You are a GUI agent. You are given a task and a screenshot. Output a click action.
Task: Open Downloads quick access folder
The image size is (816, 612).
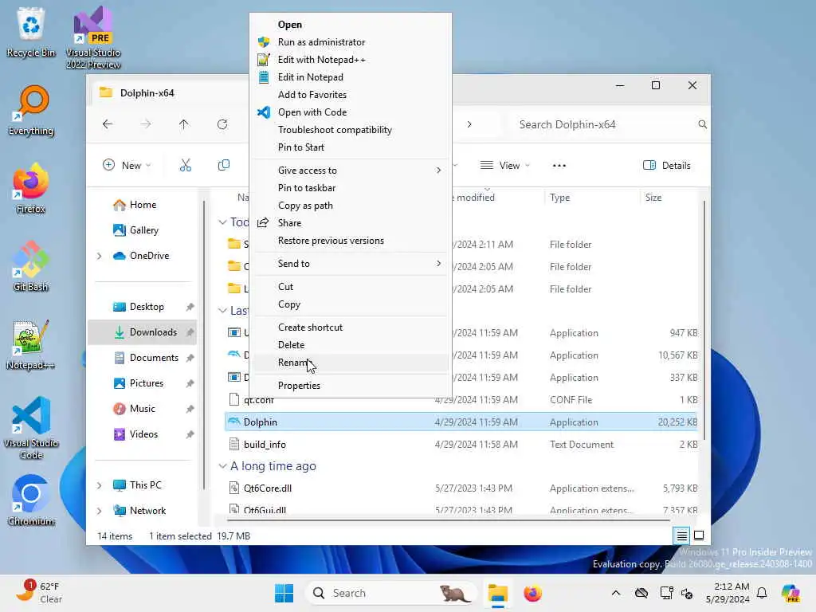[142, 332]
